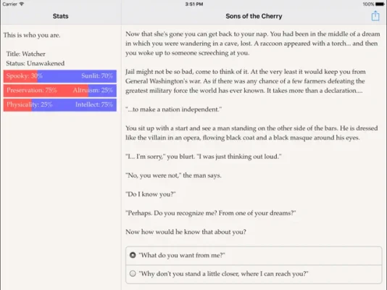Click the "Title: Watcher" line
This screenshot has width=387, height=290.
pos(25,54)
